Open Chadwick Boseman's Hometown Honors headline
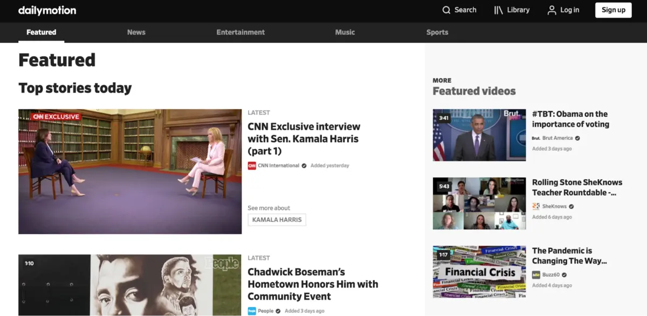Image resolution: width=647 pixels, height=316 pixels. click(x=313, y=284)
